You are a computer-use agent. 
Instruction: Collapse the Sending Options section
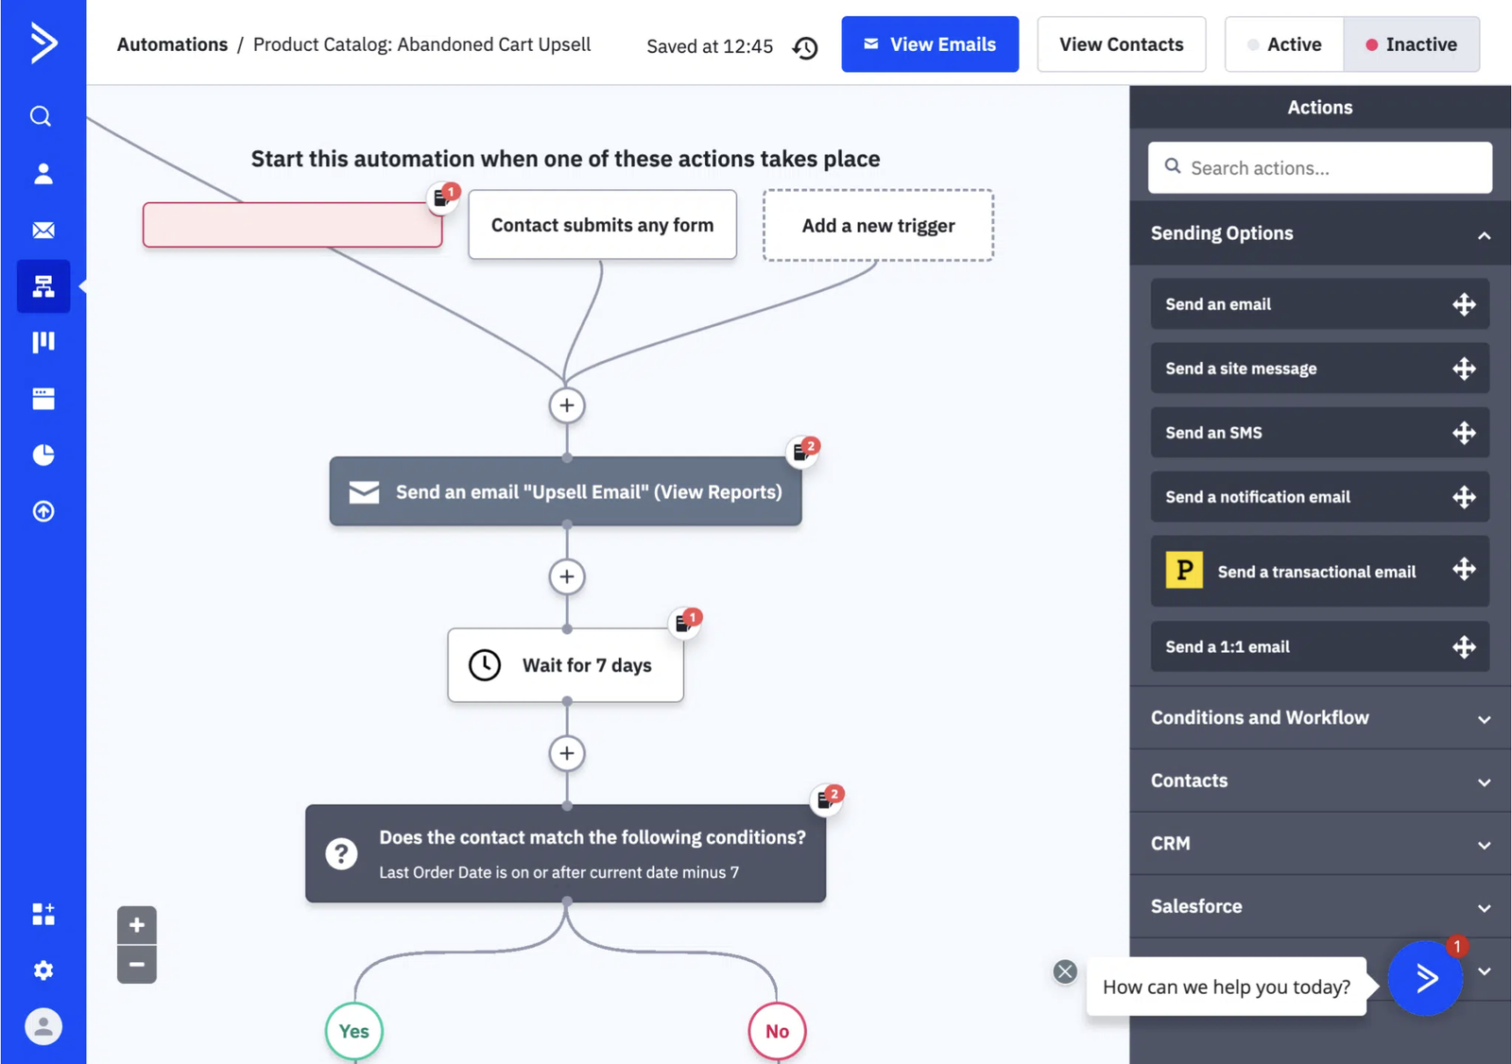point(1484,236)
